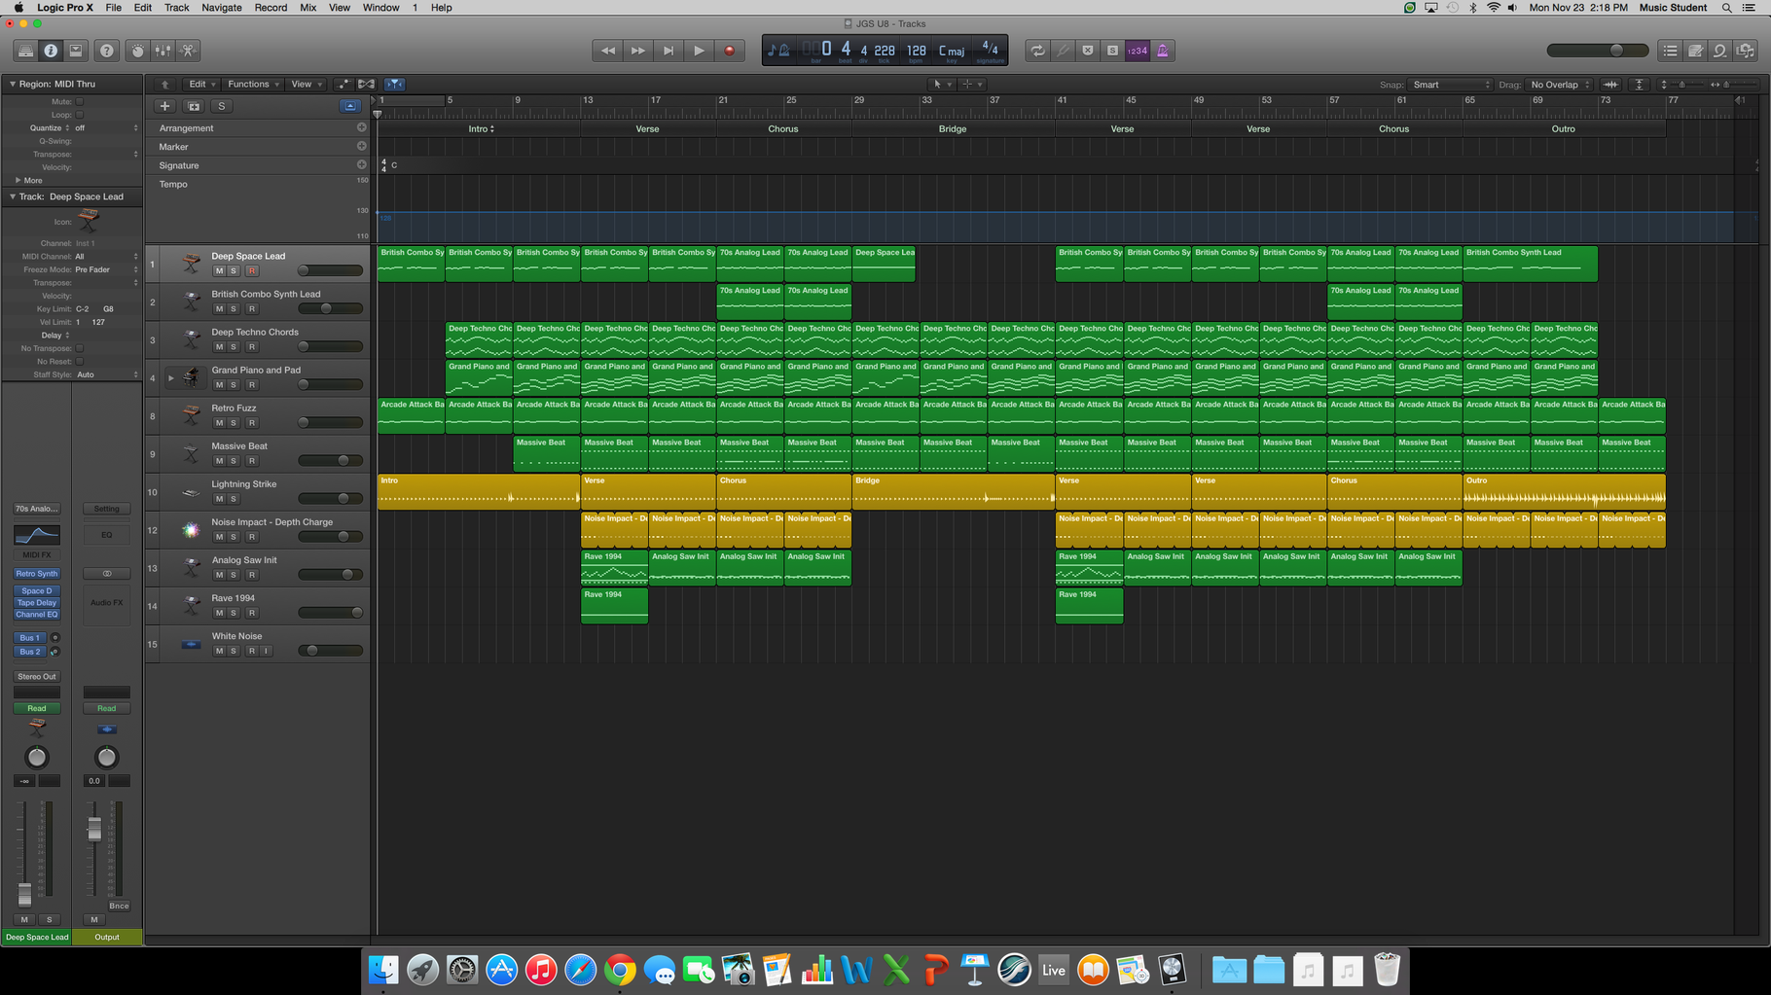The image size is (1771, 995).
Task: Solo the Retro Fuzz track
Action: pyautogui.click(x=234, y=423)
